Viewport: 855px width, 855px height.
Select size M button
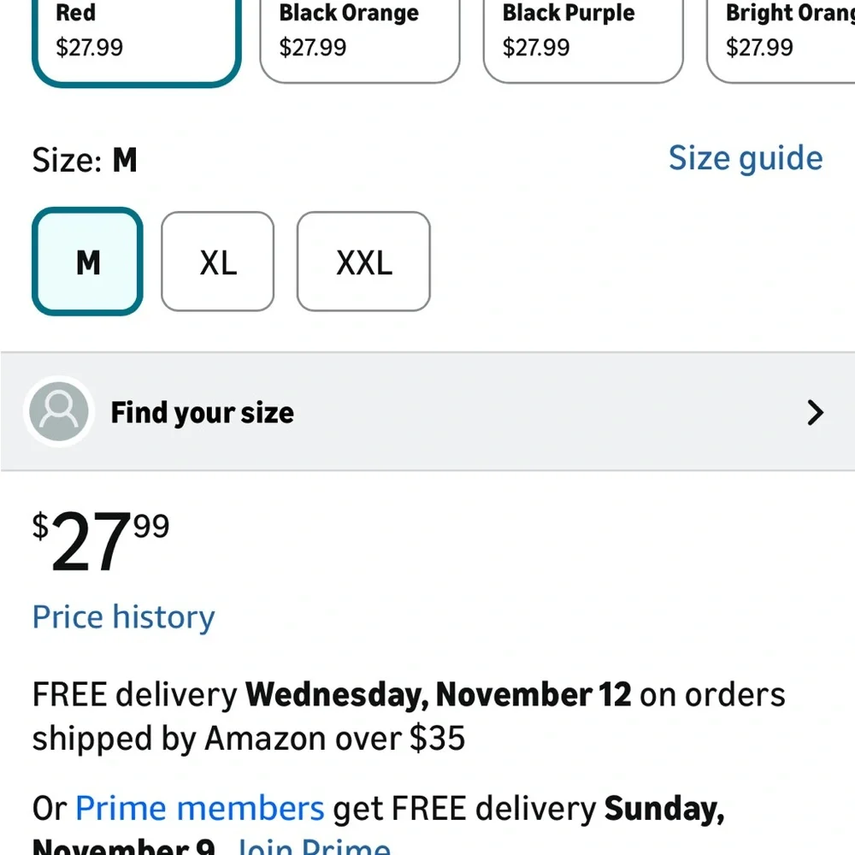click(87, 262)
